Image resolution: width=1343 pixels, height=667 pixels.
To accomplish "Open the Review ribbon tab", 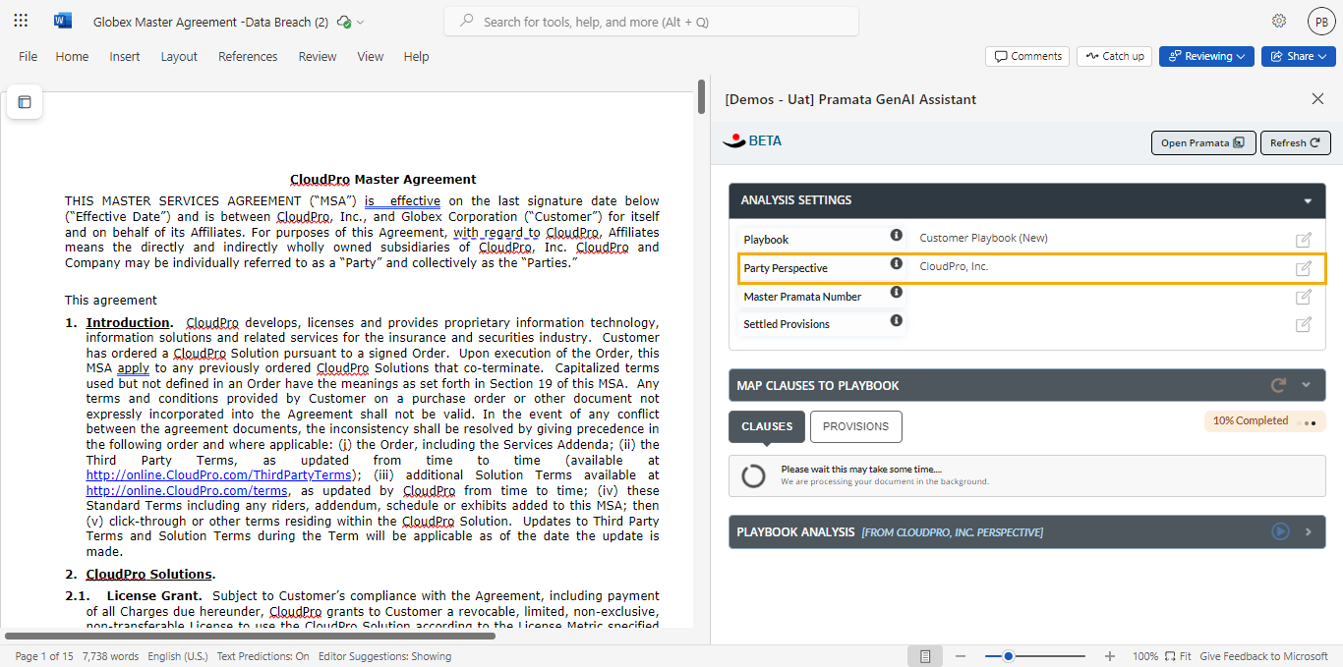I will [x=318, y=56].
